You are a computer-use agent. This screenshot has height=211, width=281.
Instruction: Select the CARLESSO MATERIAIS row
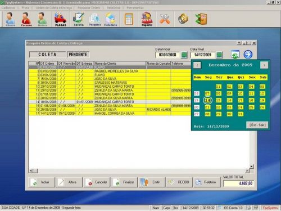pyautogui.click(x=110, y=83)
